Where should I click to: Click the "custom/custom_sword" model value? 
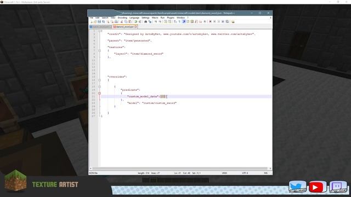coord(160,103)
